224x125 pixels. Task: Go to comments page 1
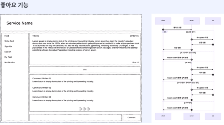tap(80, 109)
